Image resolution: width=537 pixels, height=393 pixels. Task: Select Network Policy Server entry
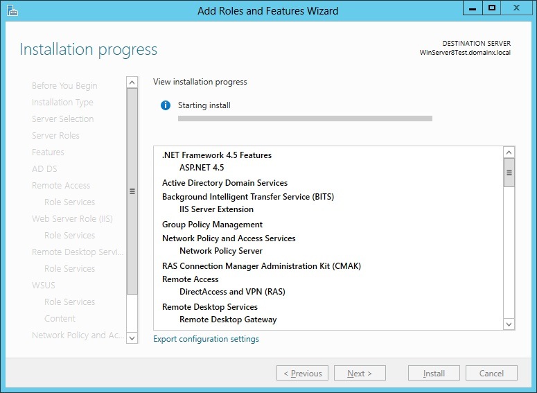pos(221,251)
